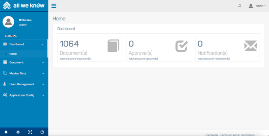This screenshot has width=269, height=136.
Task: Click the Notification(s) label
Action: point(213,53)
